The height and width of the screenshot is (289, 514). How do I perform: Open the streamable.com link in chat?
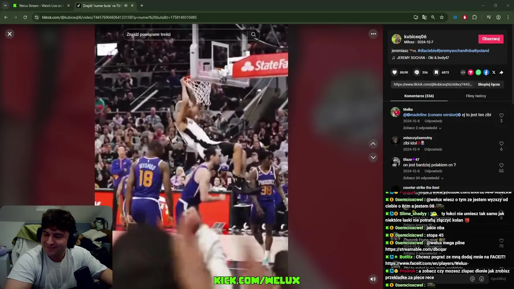416,249
